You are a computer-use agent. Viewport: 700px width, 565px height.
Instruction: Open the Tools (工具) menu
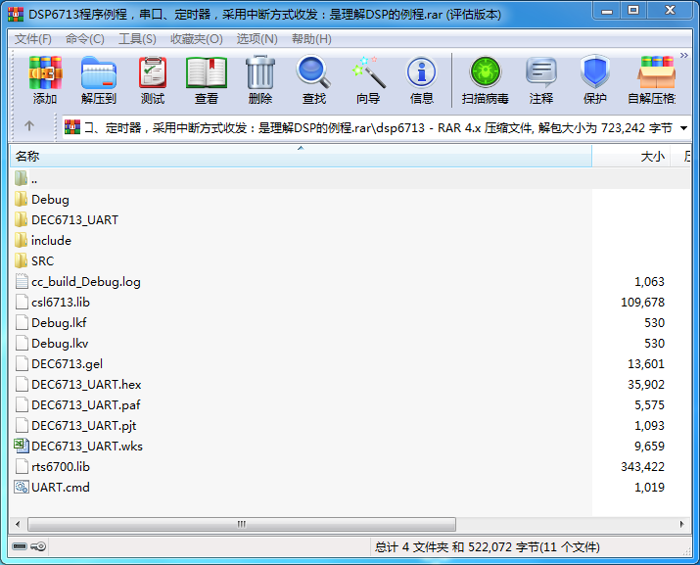[x=137, y=39]
